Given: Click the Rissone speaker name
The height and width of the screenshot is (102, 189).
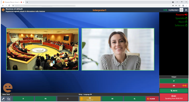Looking at the screenshot, I should 180,15.
